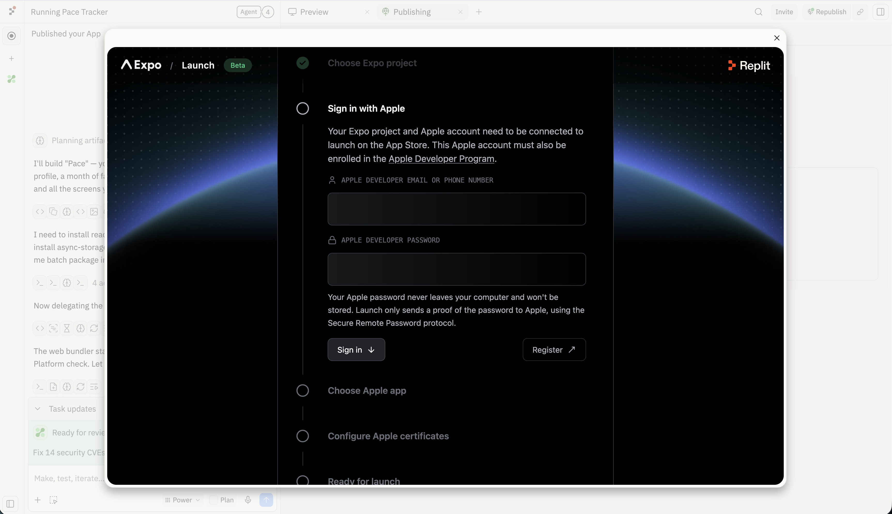Switch to the Preview tab

tap(314, 12)
